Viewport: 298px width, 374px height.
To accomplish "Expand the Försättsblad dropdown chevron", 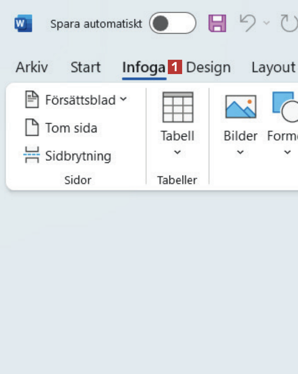I will click(123, 99).
